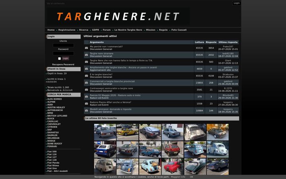The height and width of the screenshot is (179, 286).
Task: Open topic 'Modelli ammessi: domande e risposte'
Action: coord(110,109)
